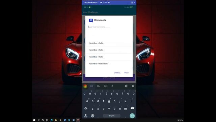Click the camera icon in POCOPHONE title bar
Viewport: 216px width, 122px height.
click(x=101, y=2)
